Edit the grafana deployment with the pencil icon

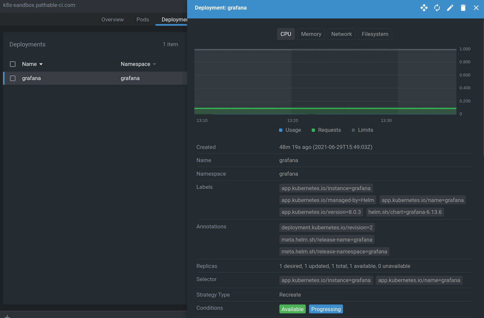[450, 8]
